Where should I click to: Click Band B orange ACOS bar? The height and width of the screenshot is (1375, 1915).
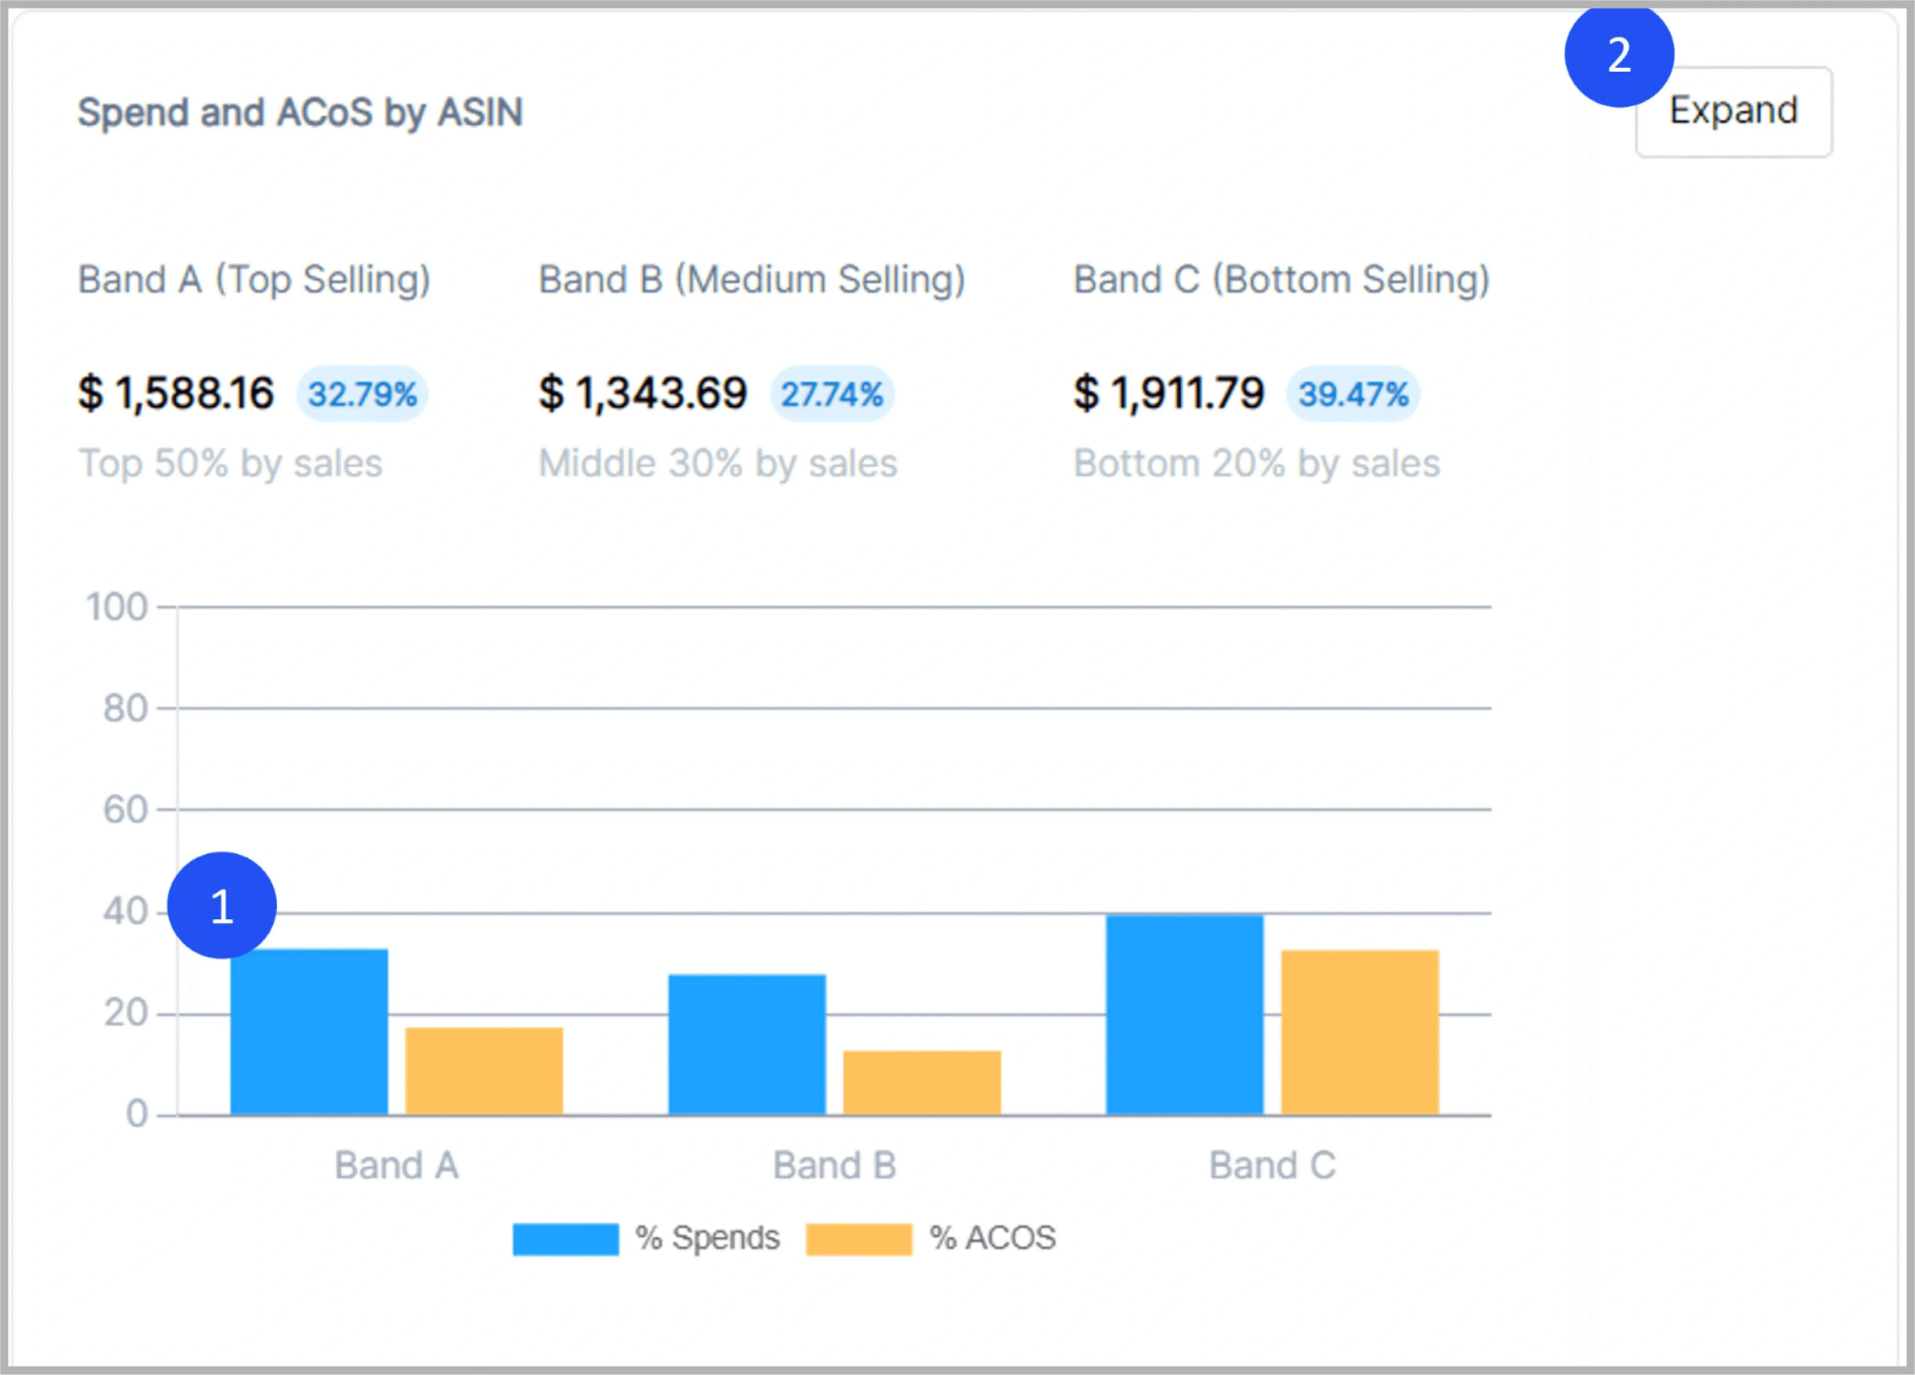pyautogui.click(x=922, y=1082)
